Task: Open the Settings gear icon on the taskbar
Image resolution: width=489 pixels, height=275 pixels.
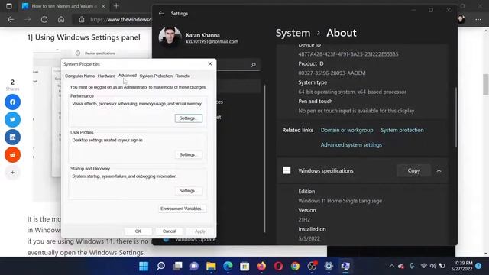Action: pos(329,266)
